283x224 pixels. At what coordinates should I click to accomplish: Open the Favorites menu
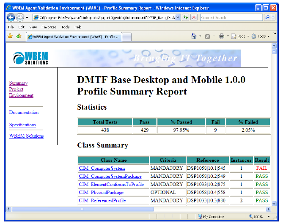(x=49, y=27)
